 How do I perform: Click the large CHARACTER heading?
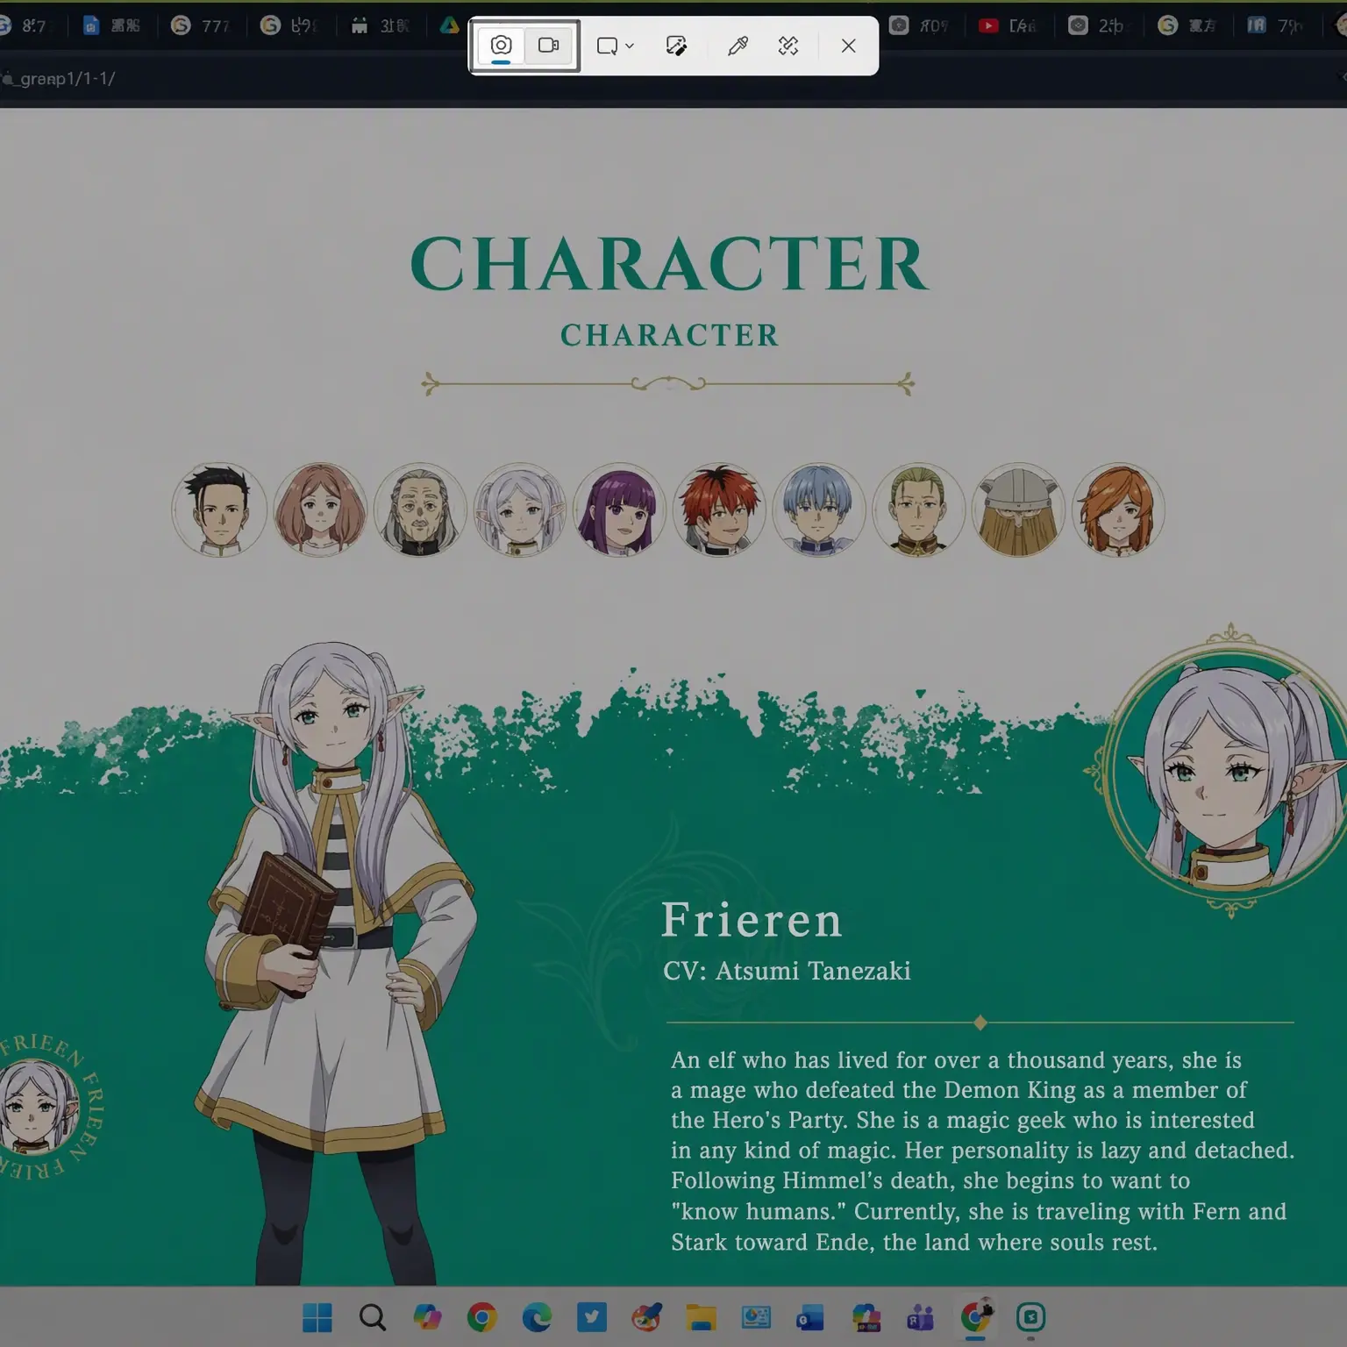pyautogui.click(x=668, y=263)
